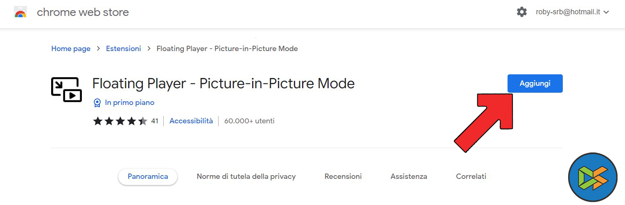Open the Recensioni tab

343,177
